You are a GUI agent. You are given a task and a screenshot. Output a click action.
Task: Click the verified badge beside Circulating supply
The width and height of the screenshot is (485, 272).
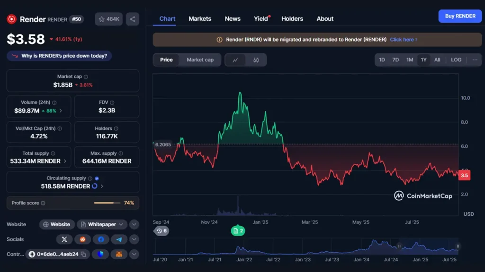[x=97, y=178]
